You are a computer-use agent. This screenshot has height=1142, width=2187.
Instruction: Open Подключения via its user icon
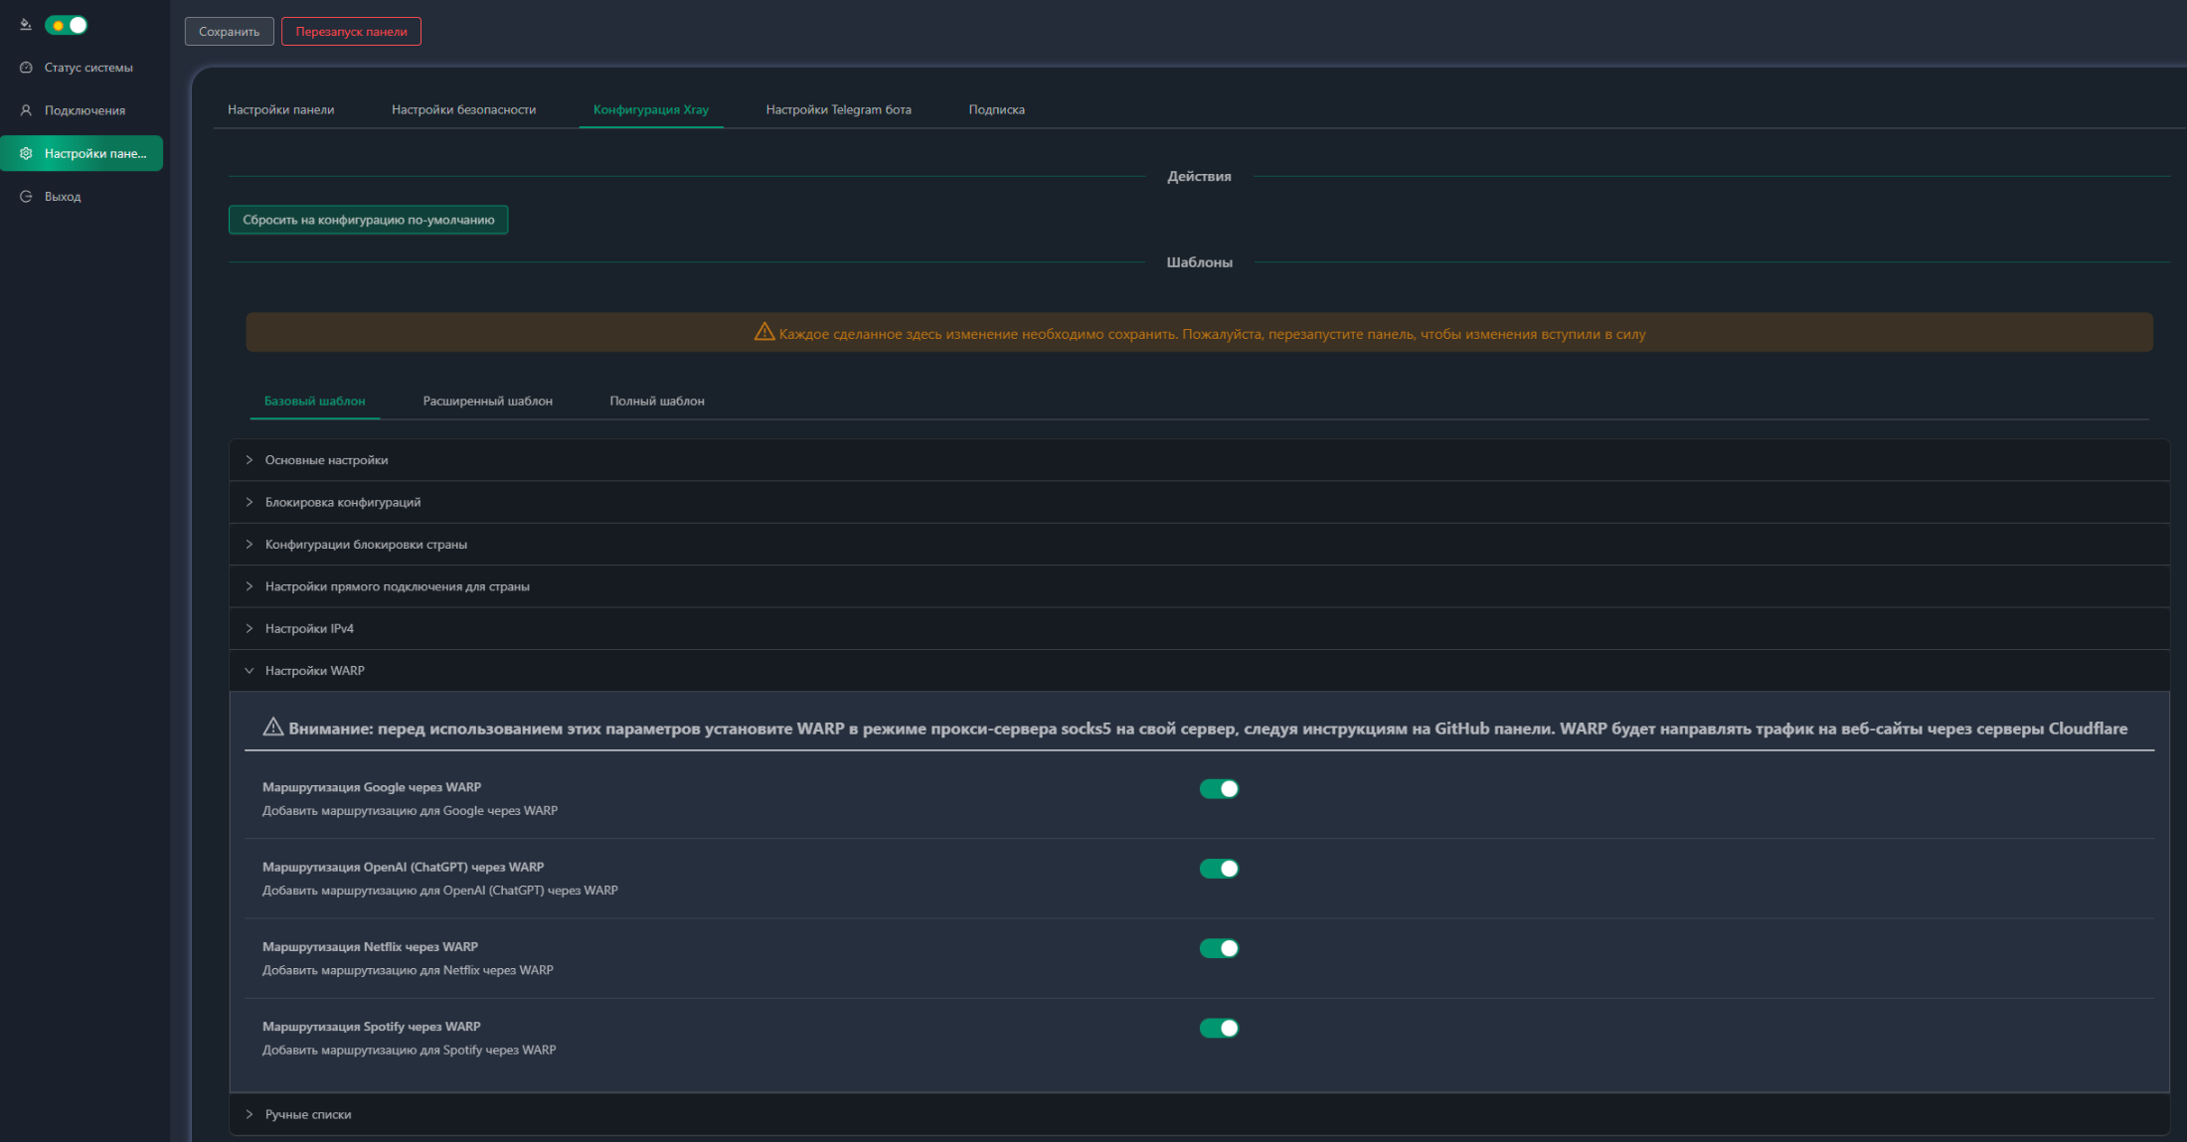(26, 110)
